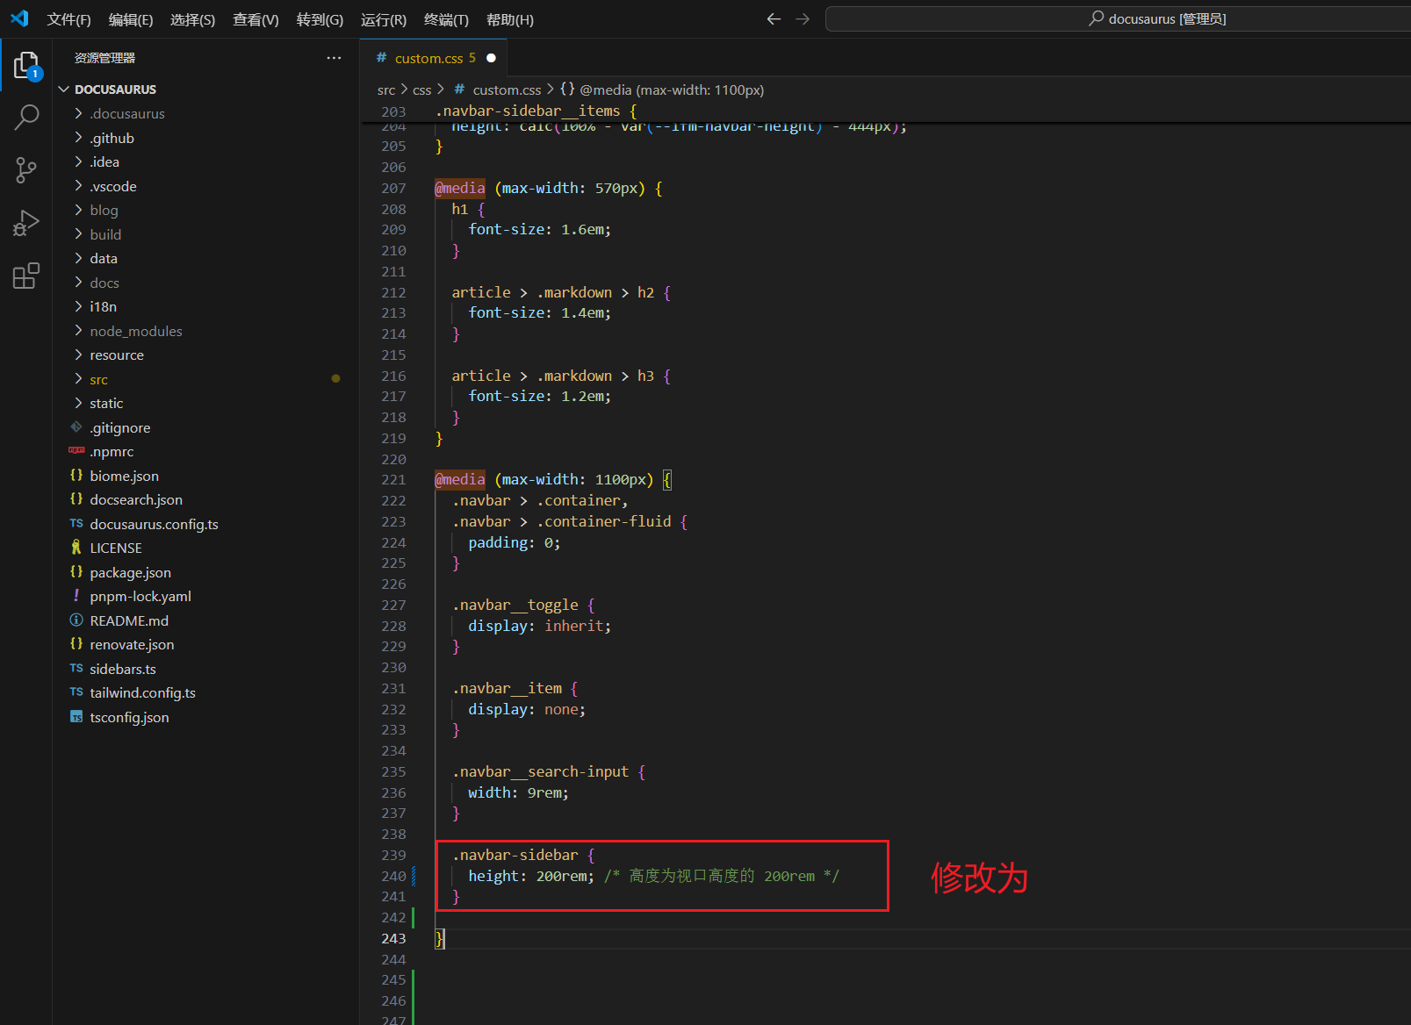Open the Extensions view icon
The height and width of the screenshot is (1025, 1411).
coord(26,276)
